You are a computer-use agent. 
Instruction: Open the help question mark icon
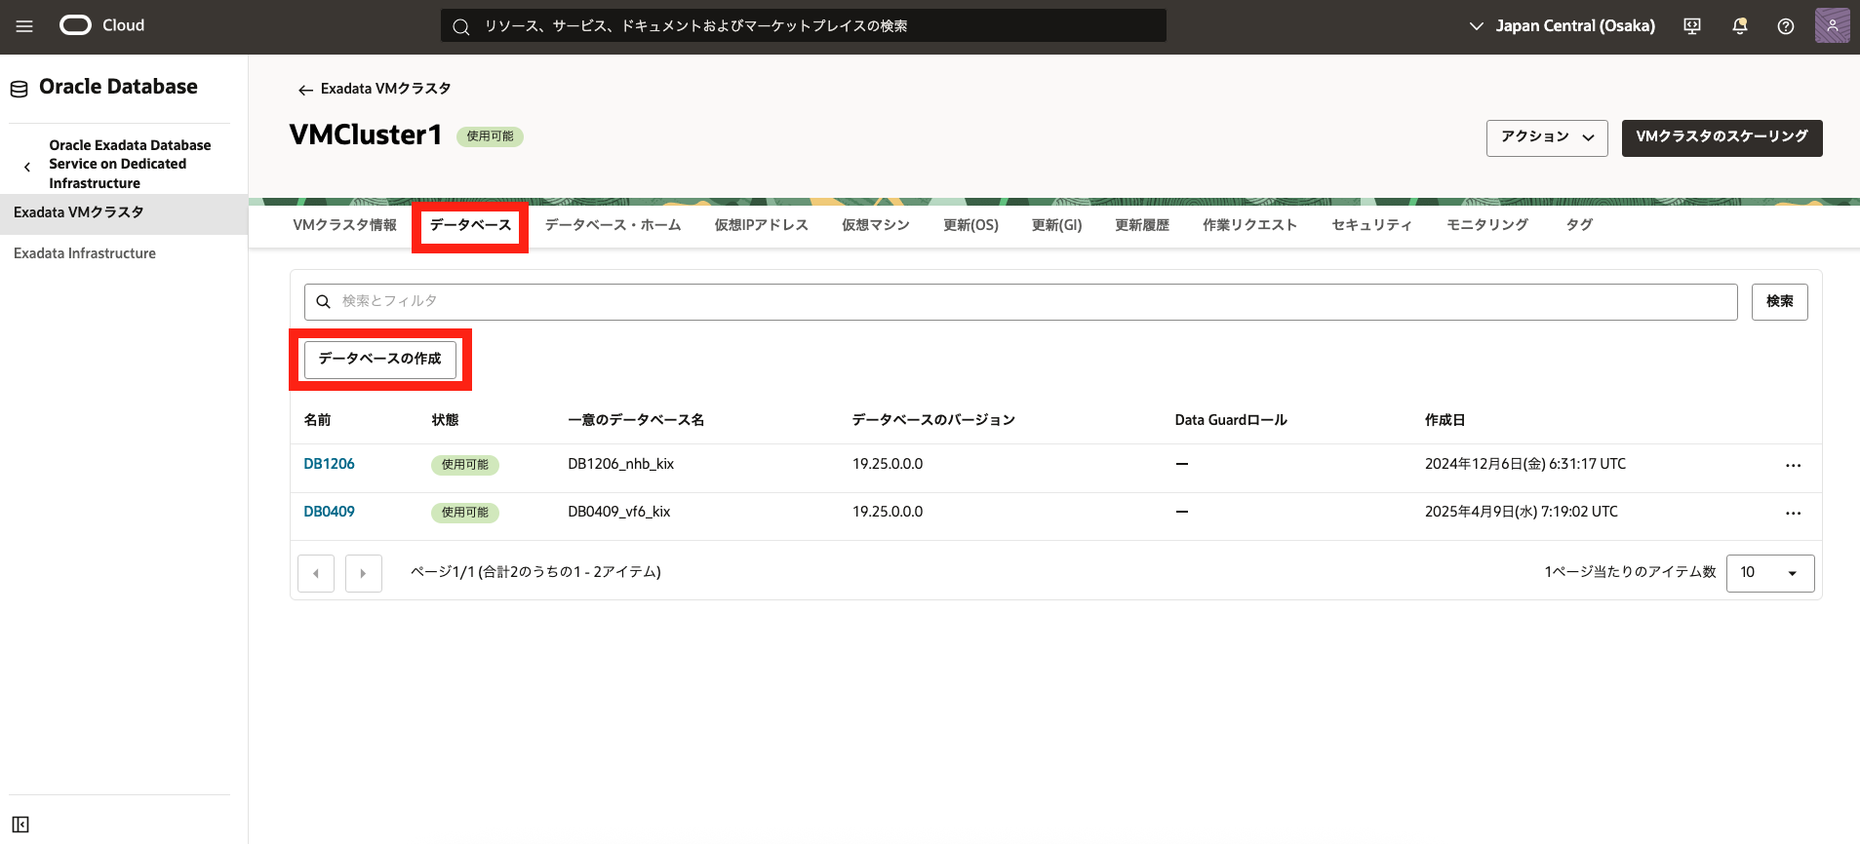coord(1785,26)
